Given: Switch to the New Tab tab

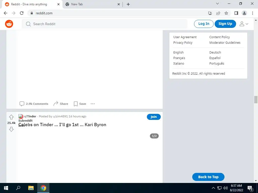Looking at the screenshot, I should coord(93,4).
